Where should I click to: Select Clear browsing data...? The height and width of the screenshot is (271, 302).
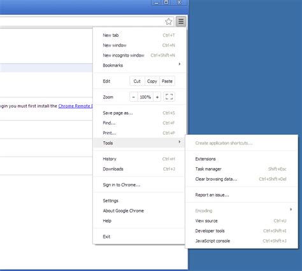click(241, 179)
